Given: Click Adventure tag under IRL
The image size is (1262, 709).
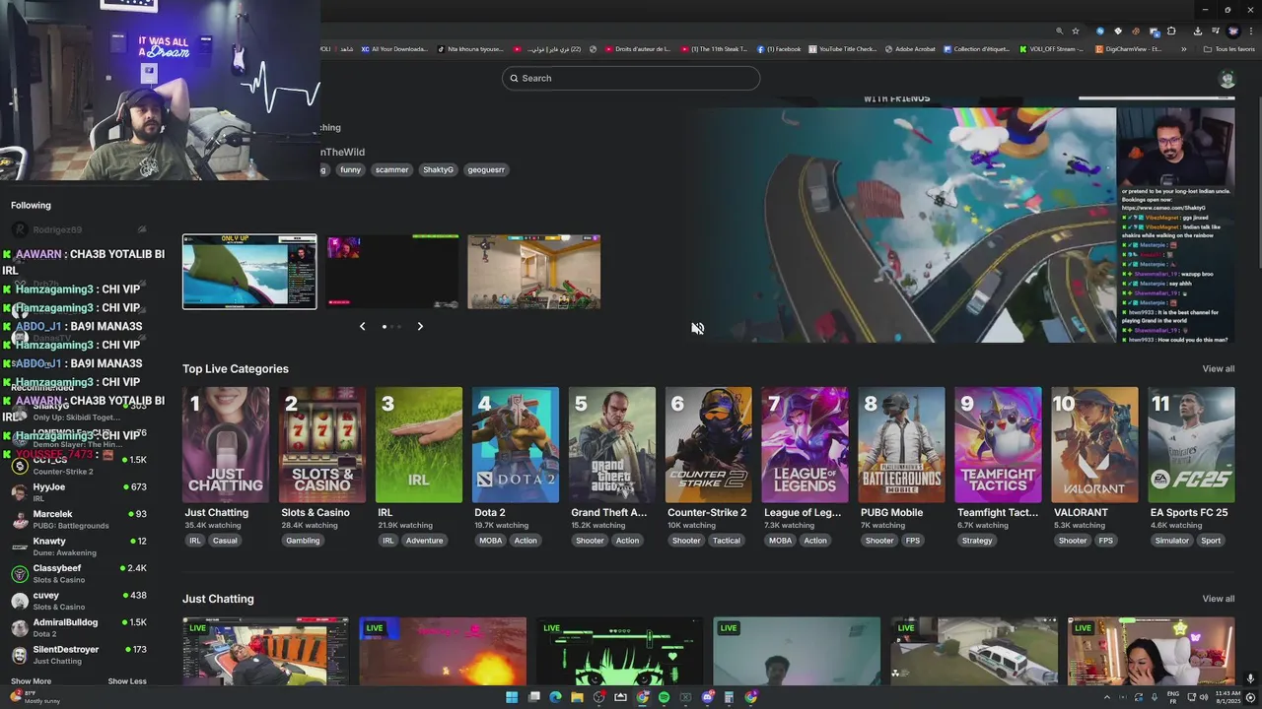Looking at the screenshot, I should click(x=424, y=541).
